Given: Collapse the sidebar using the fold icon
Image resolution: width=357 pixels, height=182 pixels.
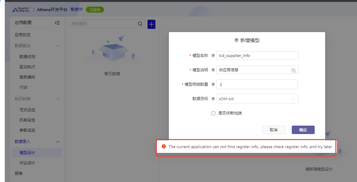Looking at the screenshot, I should (57, 23).
